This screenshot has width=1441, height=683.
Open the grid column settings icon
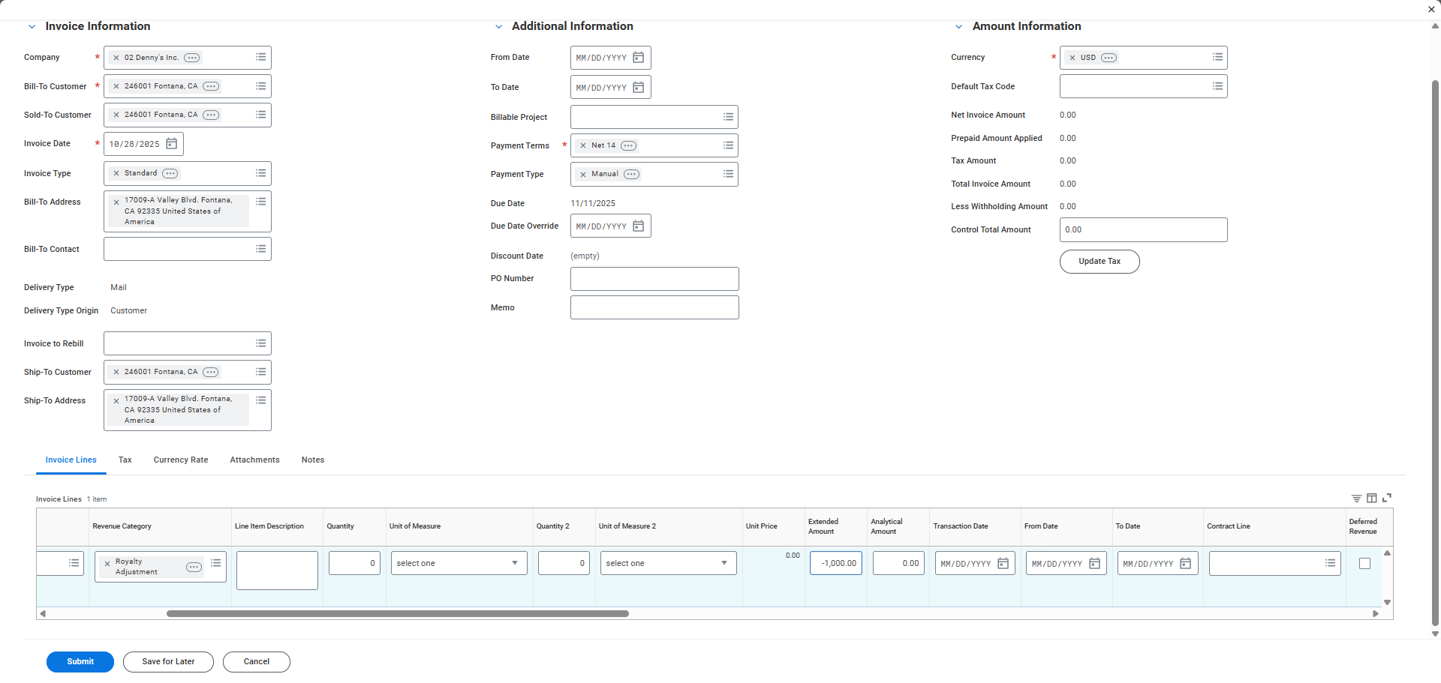1371,499
